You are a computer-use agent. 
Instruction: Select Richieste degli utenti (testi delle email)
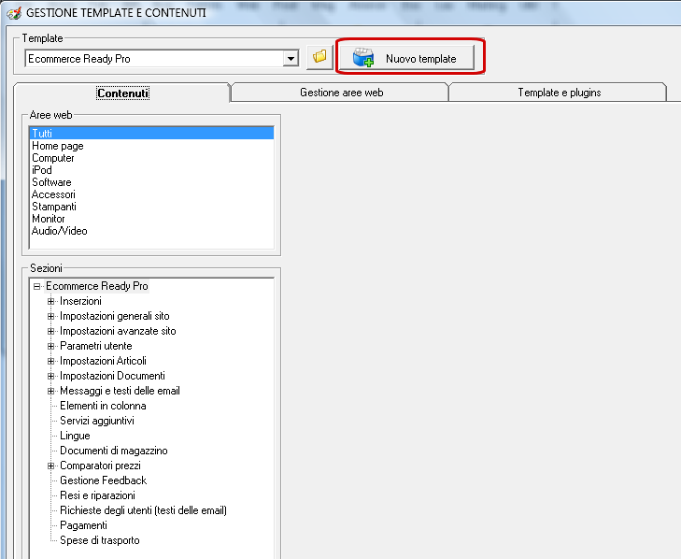tap(143, 510)
